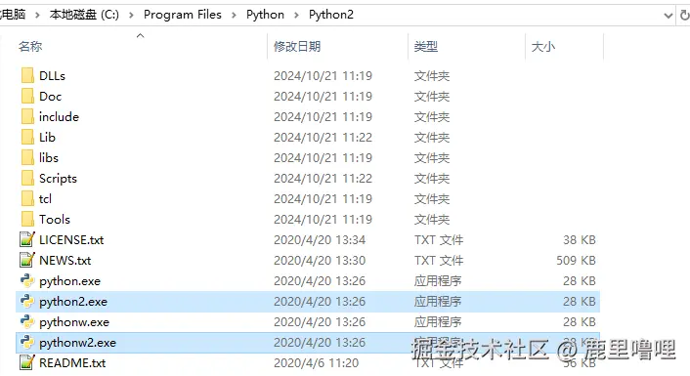Sort by 类型 column header
The height and width of the screenshot is (376, 690).
[426, 47]
